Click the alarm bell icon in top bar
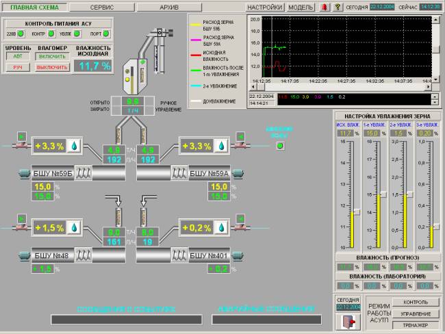The image size is (445, 334). [x=324, y=6]
